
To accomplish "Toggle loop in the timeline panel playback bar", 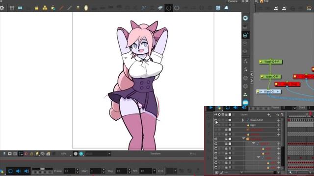I will click(228, 108).
